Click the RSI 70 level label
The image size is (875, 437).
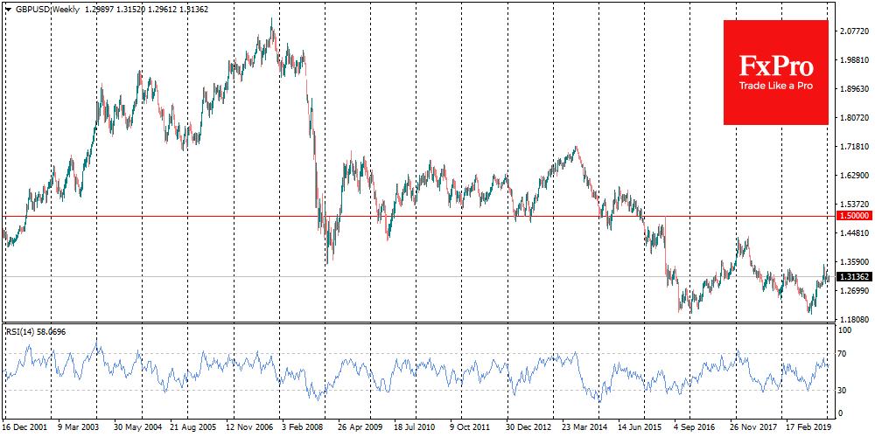coord(844,353)
